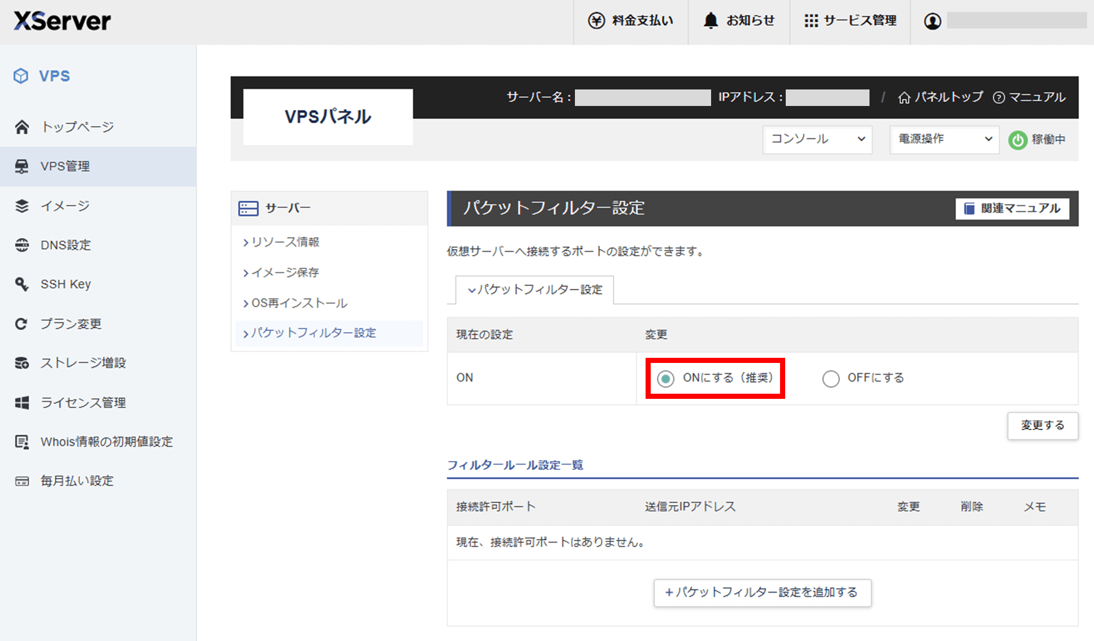Image resolution: width=1094 pixels, height=641 pixels.
Task: Go to リソース情報 menu item
Action: (x=285, y=242)
